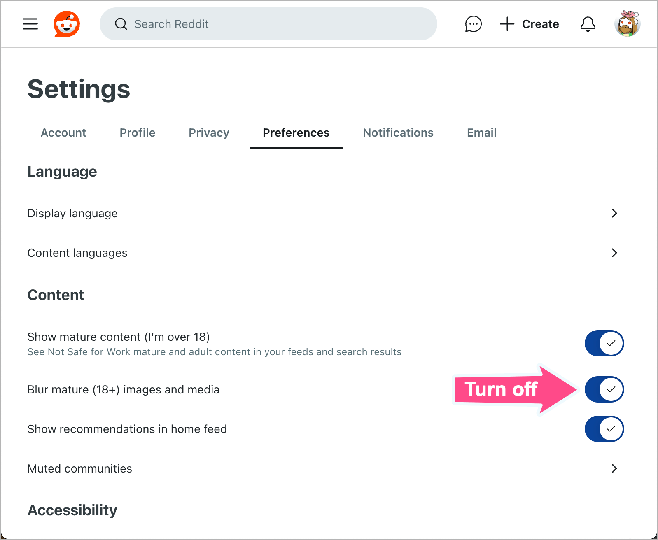The height and width of the screenshot is (540, 658).
Task: Click the Create button
Action: point(540,24)
